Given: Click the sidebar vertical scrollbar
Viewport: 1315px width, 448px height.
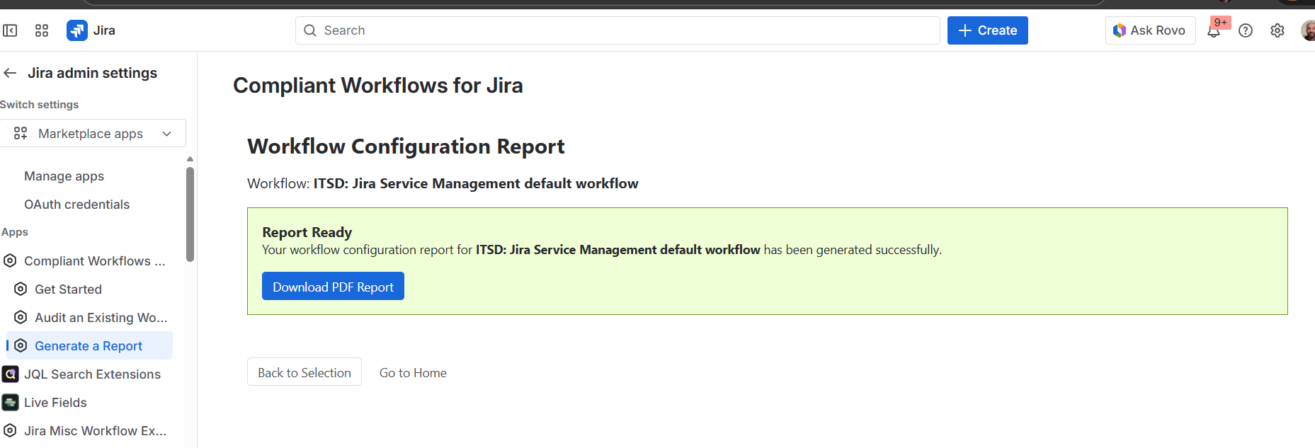Looking at the screenshot, I should coord(190,214).
